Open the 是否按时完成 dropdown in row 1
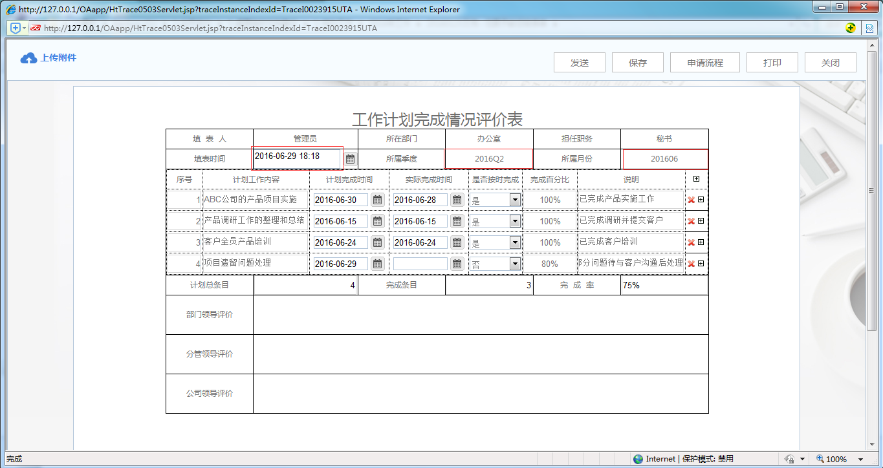 [515, 200]
